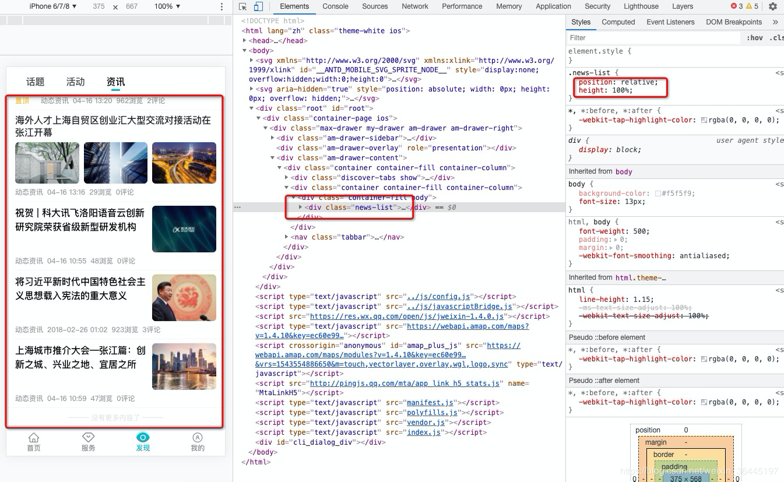The width and height of the screenshot is (784, 482).
Task: Open the polyfills.js script link
Action: click(x=432, y=413)
